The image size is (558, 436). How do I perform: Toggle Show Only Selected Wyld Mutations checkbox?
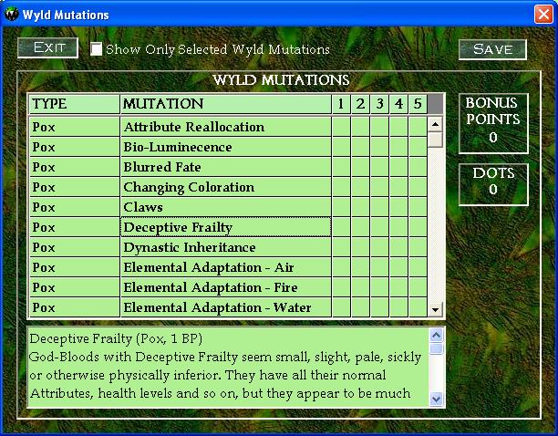(x=96, y=49)
